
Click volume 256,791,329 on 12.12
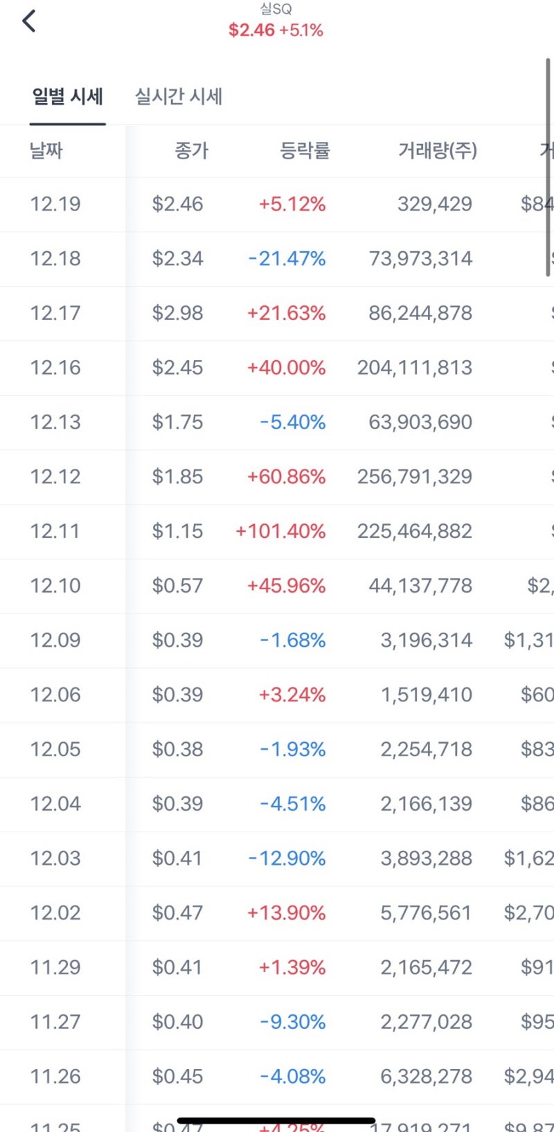click(x=414, y=477)
